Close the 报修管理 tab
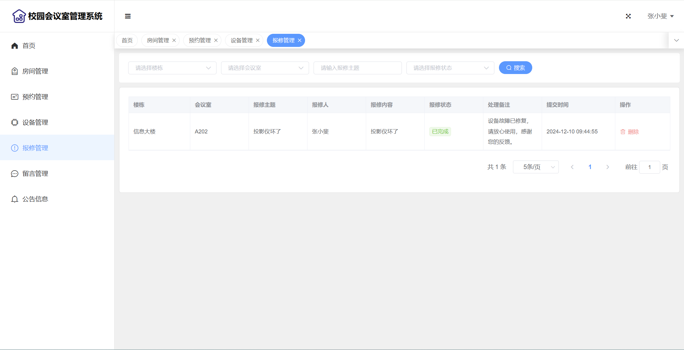The image size is (684, 350). (x=300, y=41)
